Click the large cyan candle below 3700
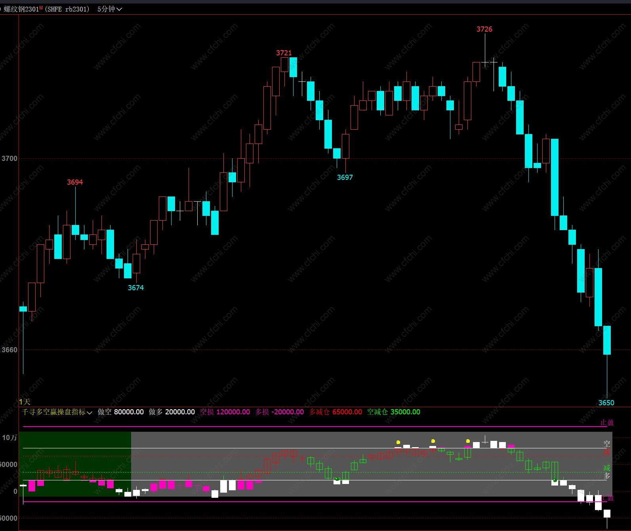 pyautogui.click(x=555, y=177)
